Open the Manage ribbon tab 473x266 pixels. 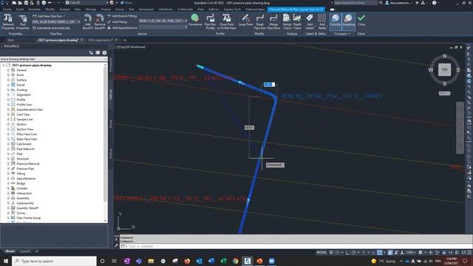(x=91, y=10)
